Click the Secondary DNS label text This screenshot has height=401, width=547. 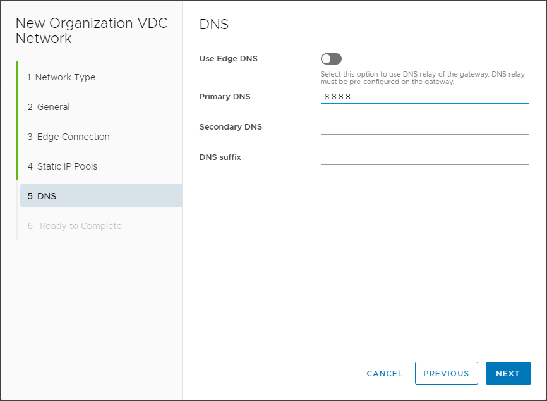tap(231, 126)
